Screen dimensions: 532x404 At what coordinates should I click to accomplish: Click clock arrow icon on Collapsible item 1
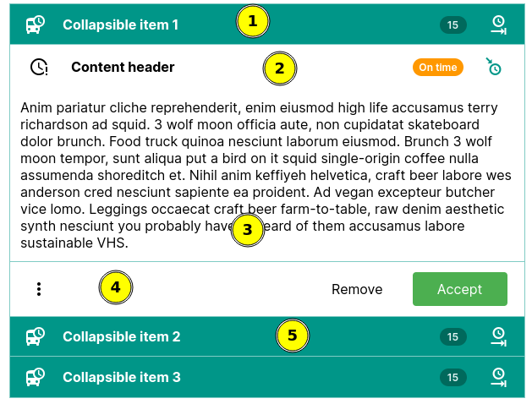498,25
